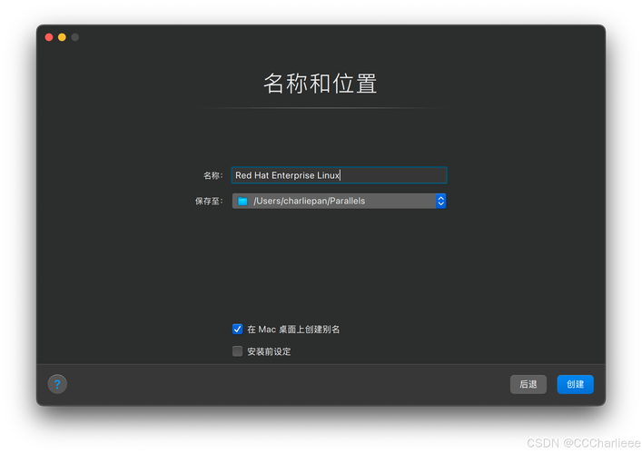The image size is (642, 454).
Task: Click the blue folder icon in save path
Action: (242, 201)
